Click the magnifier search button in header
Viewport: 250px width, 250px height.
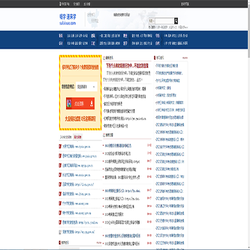coord(176,21)
